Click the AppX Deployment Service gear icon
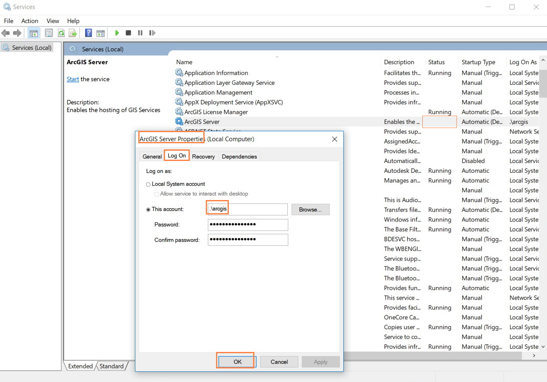The height and width of the screenshot is (382, 547). tap(179, 102)
